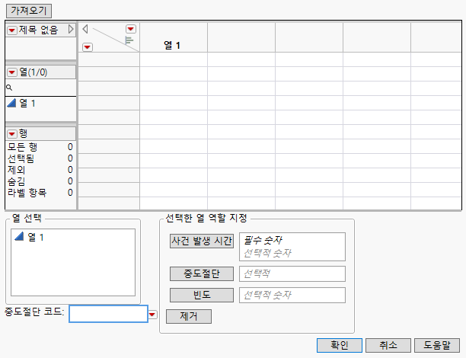The height and width of the screenshot is (358, 466).
Task: Click the 제거 remove button
Action: click(189, 316)
